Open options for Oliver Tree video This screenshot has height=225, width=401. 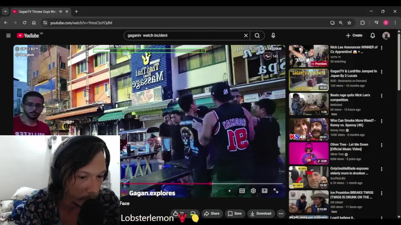pos(382,145)
